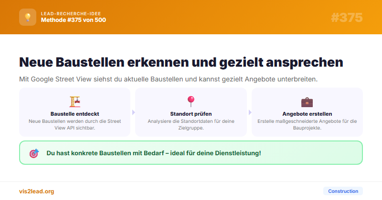This screenshot has width=382, height=200.
Task: Click 'Analysiere die Standortdaten' description
Action: [191, 124]
